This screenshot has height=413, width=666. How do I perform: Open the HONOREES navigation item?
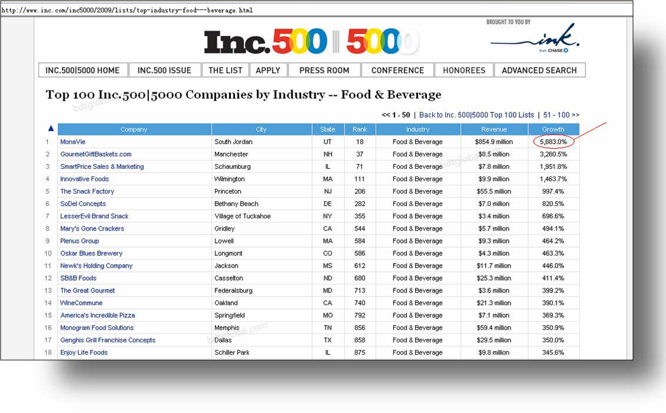click(464, 70)
